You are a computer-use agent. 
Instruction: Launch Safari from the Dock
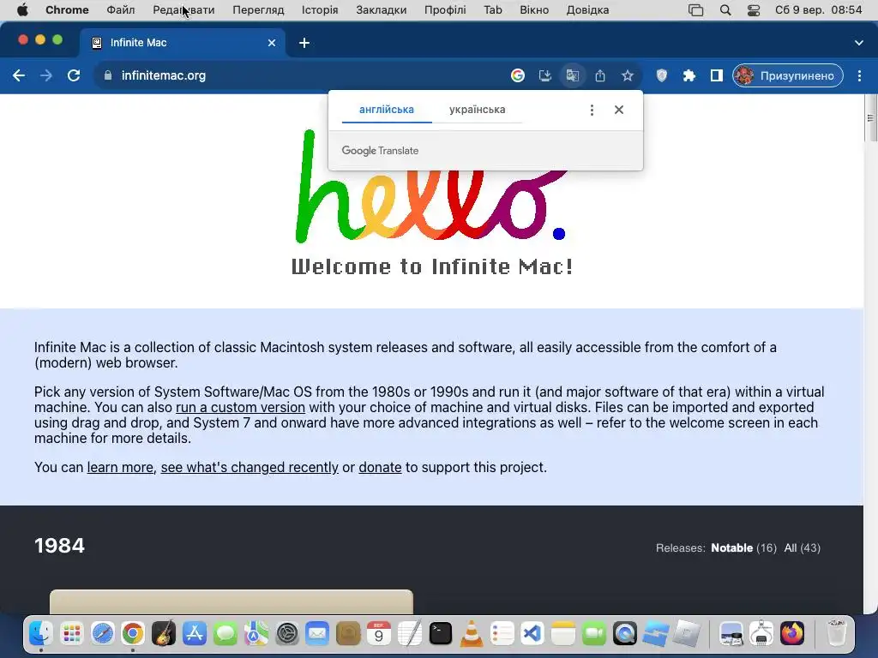103,634
